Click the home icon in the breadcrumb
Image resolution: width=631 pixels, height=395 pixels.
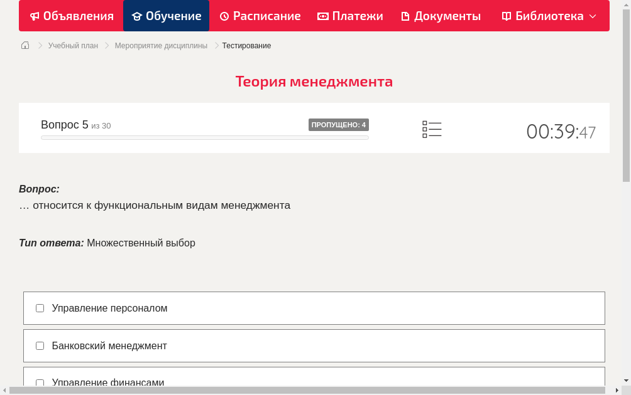(x=25, y=45)
